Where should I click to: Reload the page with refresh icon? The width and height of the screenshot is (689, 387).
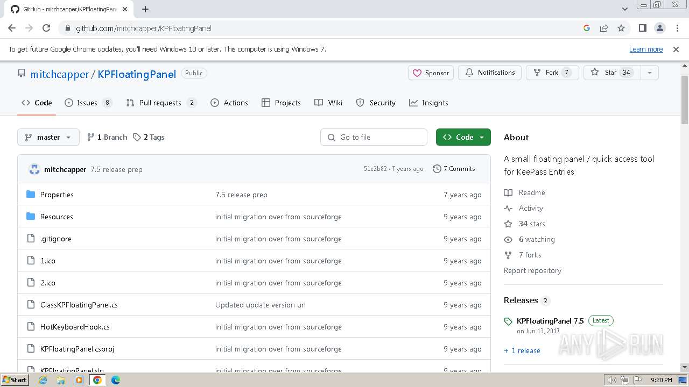click(46, 28)
